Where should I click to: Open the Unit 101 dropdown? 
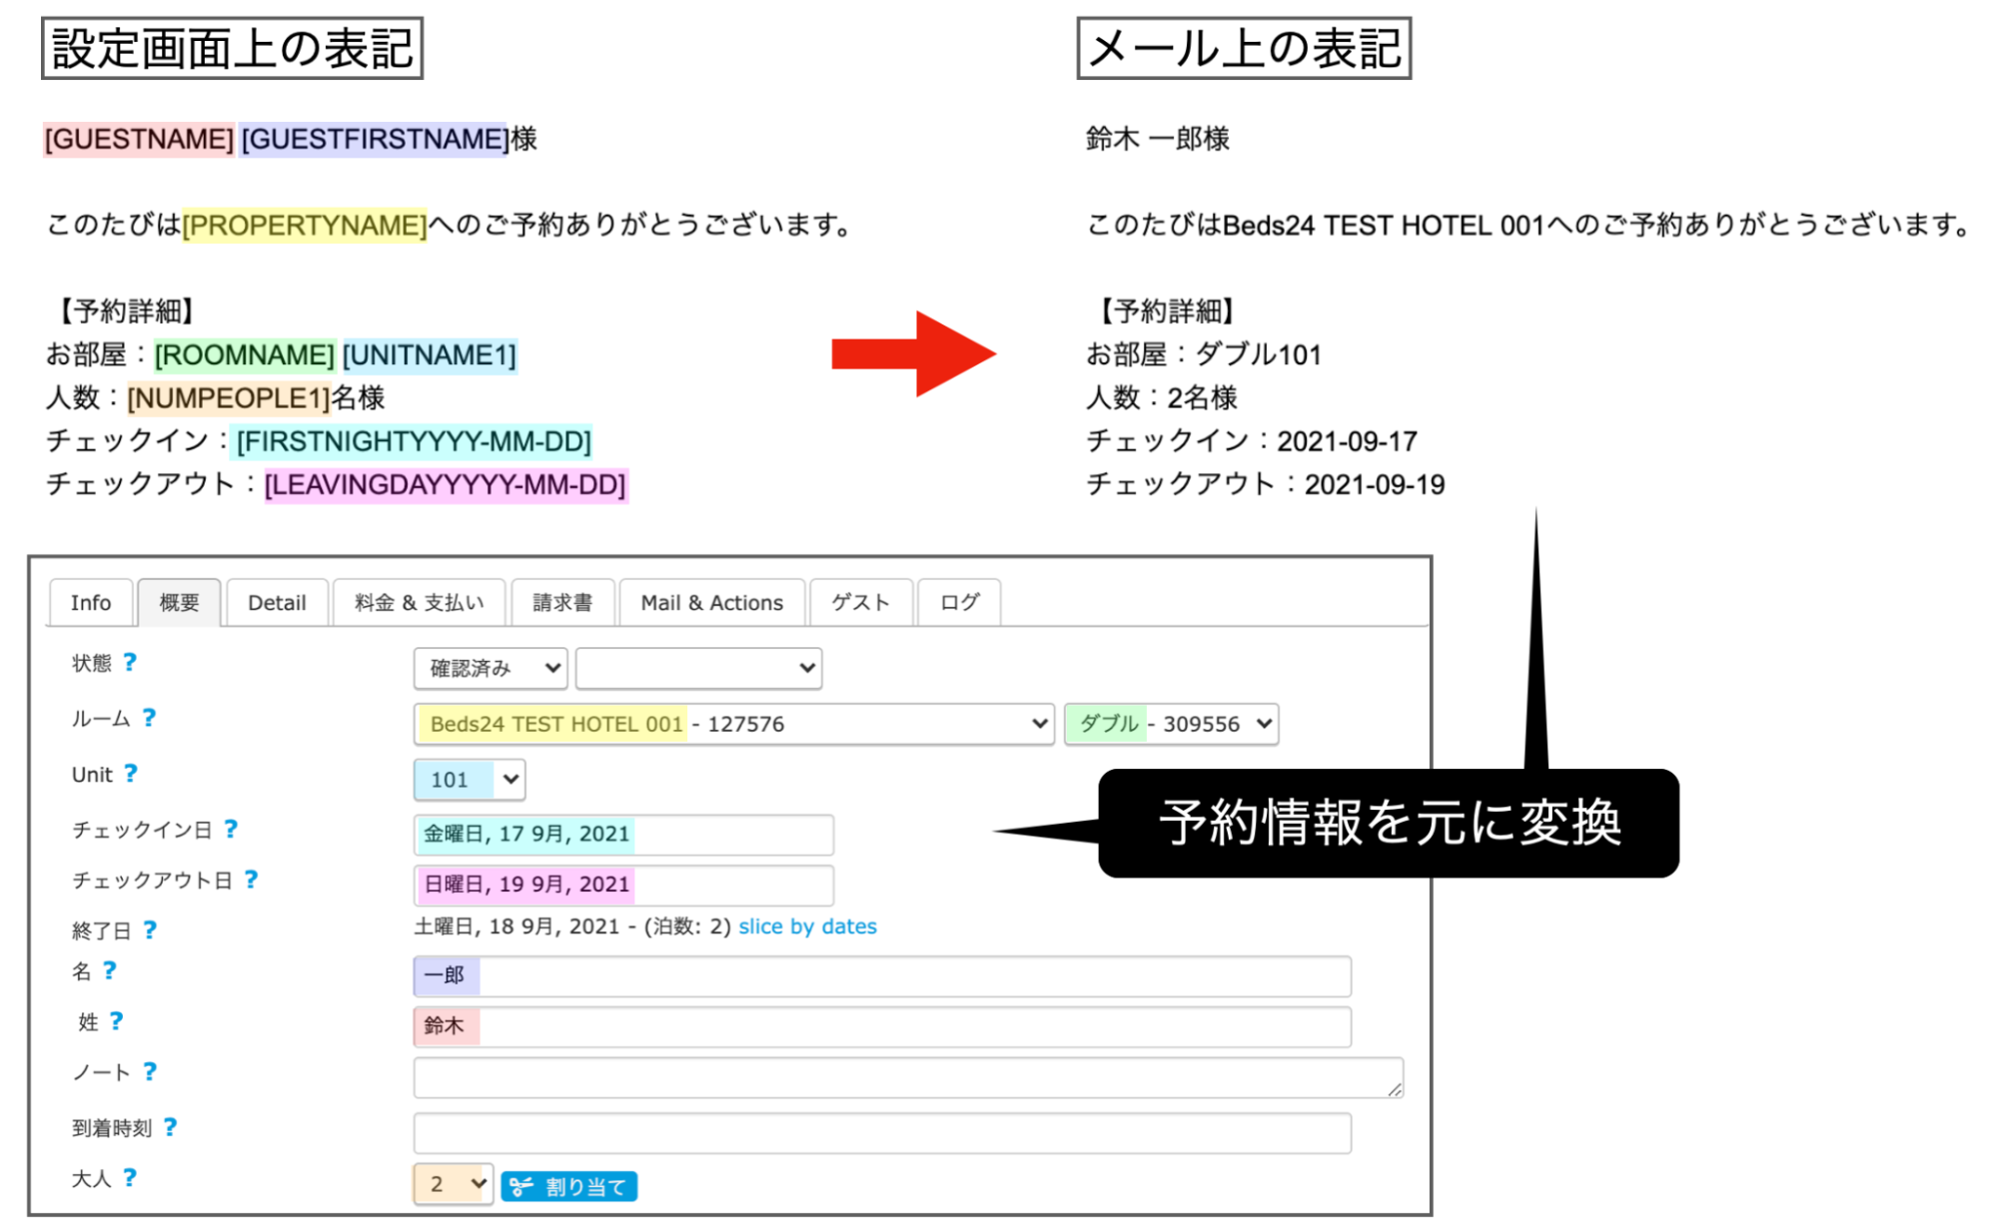470,780
